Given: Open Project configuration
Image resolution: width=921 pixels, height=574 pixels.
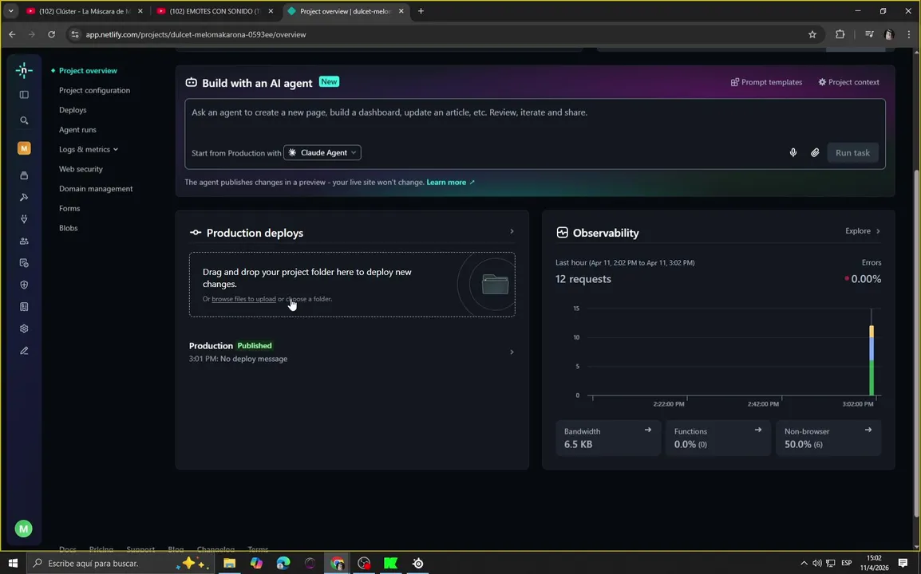Looking at the screenshot, I should click(x=94, y=90).
